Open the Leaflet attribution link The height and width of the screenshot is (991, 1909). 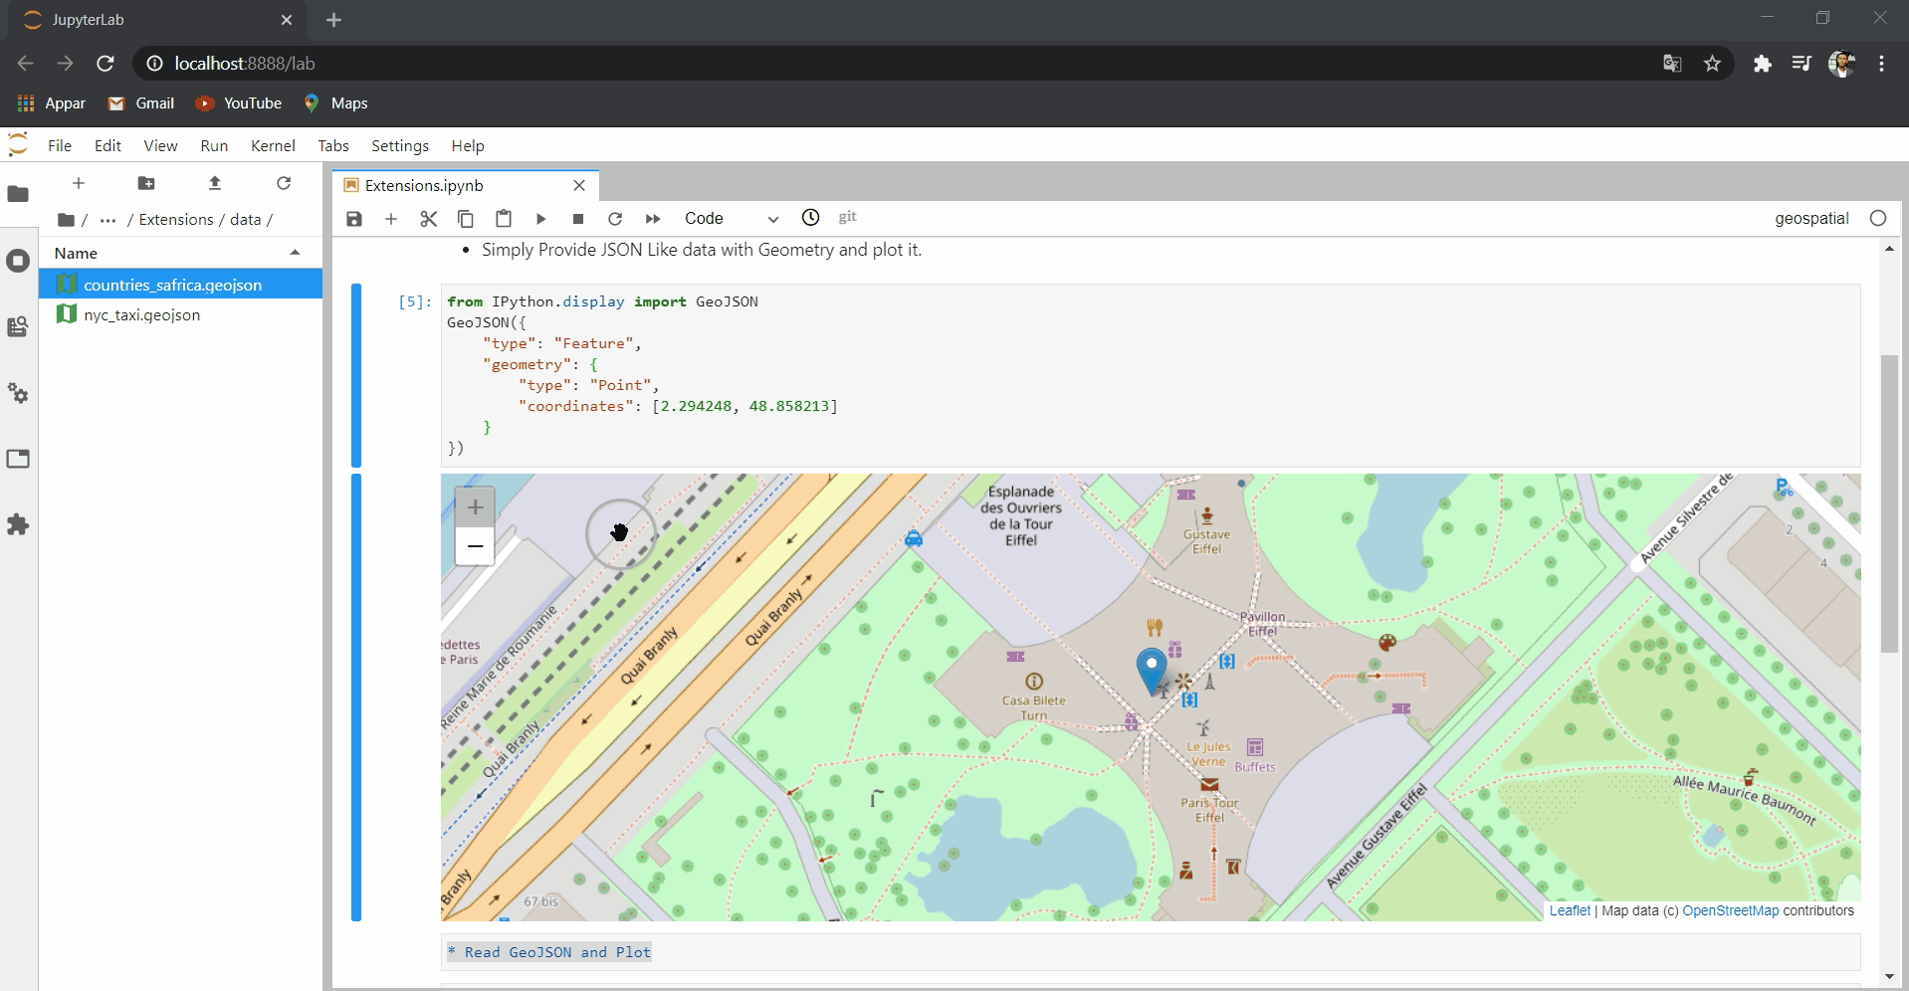tap(1570, 910)
